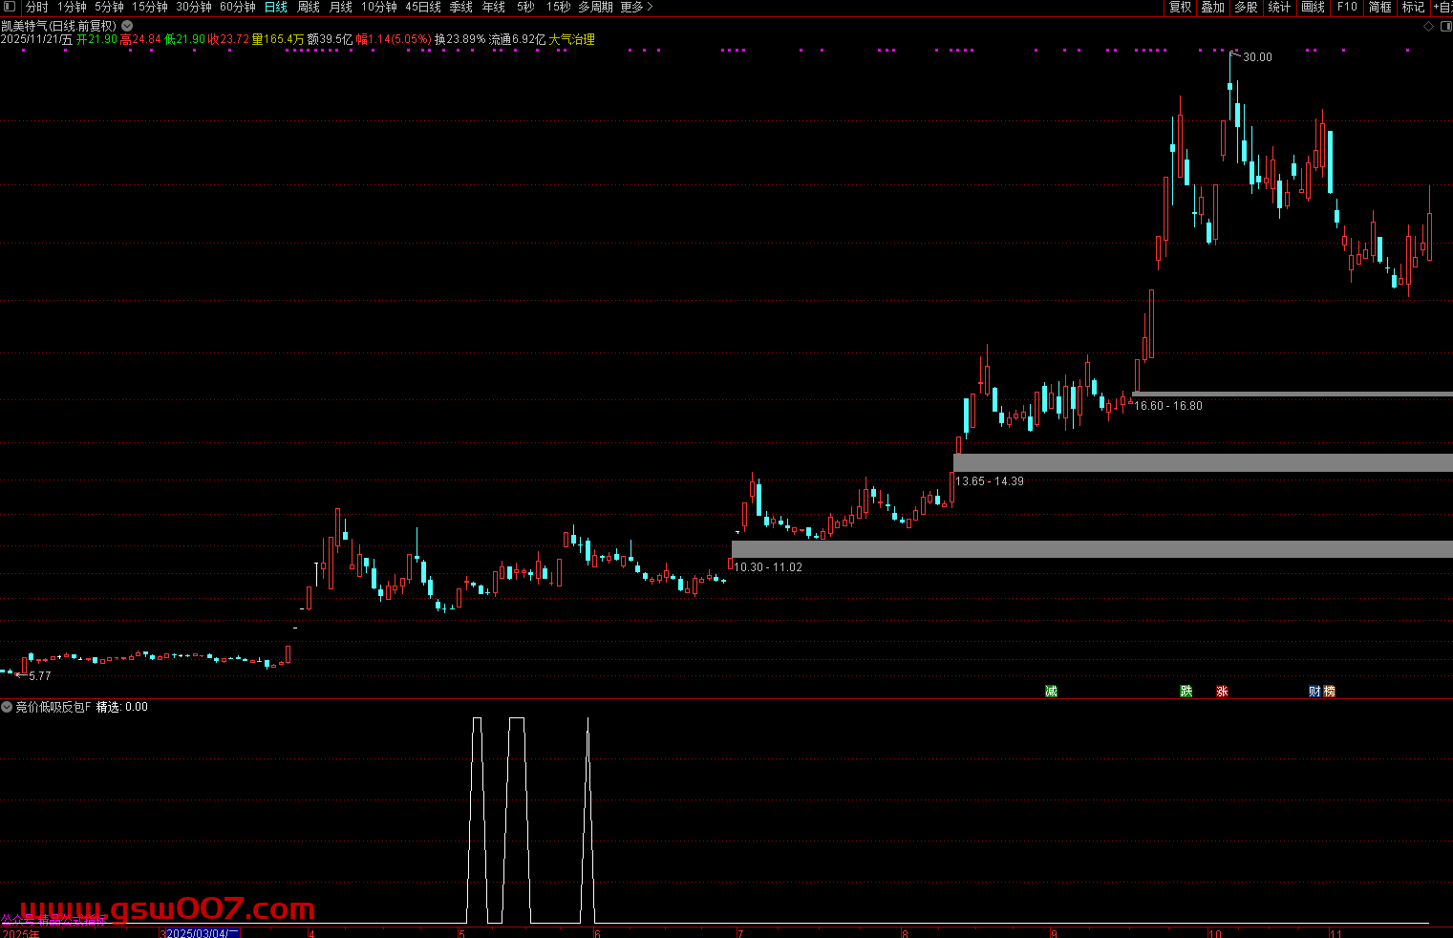1453x938 pixels.
Task: Switch to the 周线 weekly period
Action: pyautogui.click(x=309, y=7)
